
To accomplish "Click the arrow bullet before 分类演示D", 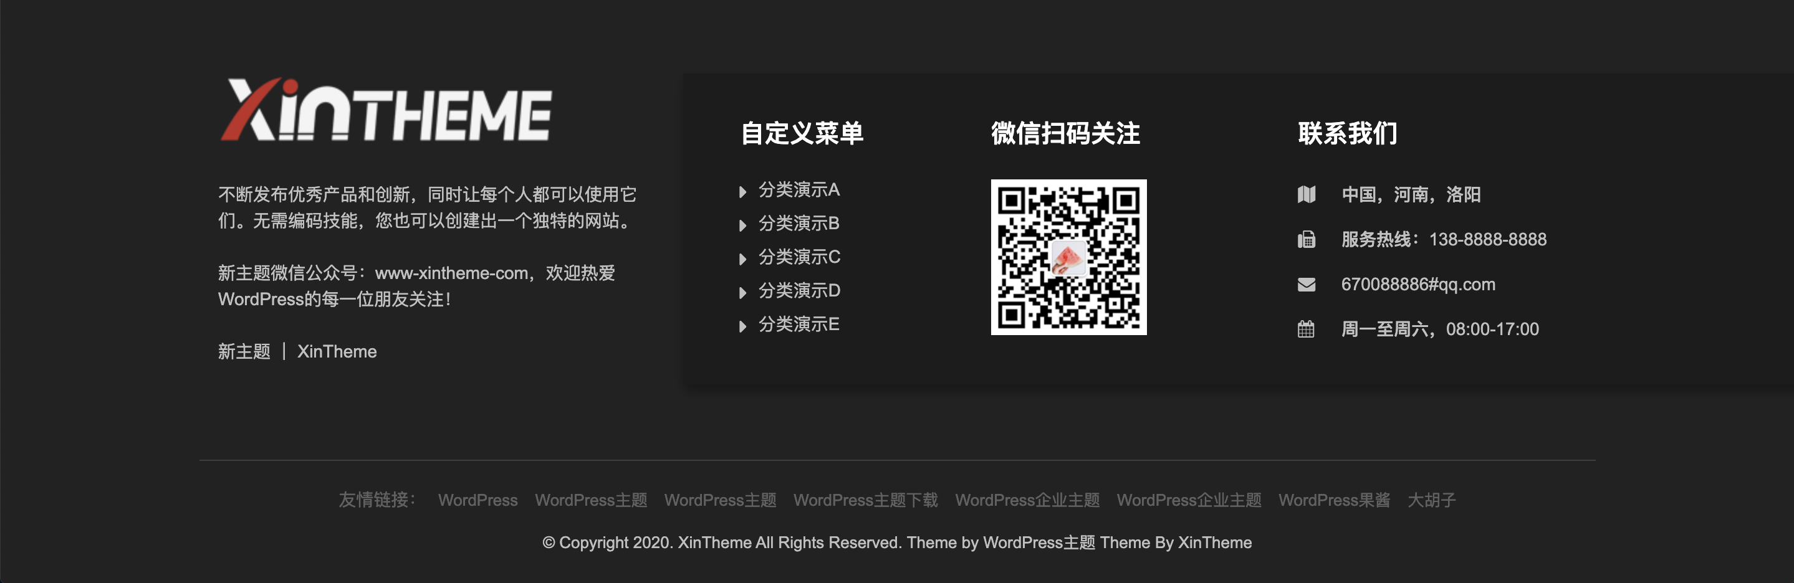I will [742, 292].
